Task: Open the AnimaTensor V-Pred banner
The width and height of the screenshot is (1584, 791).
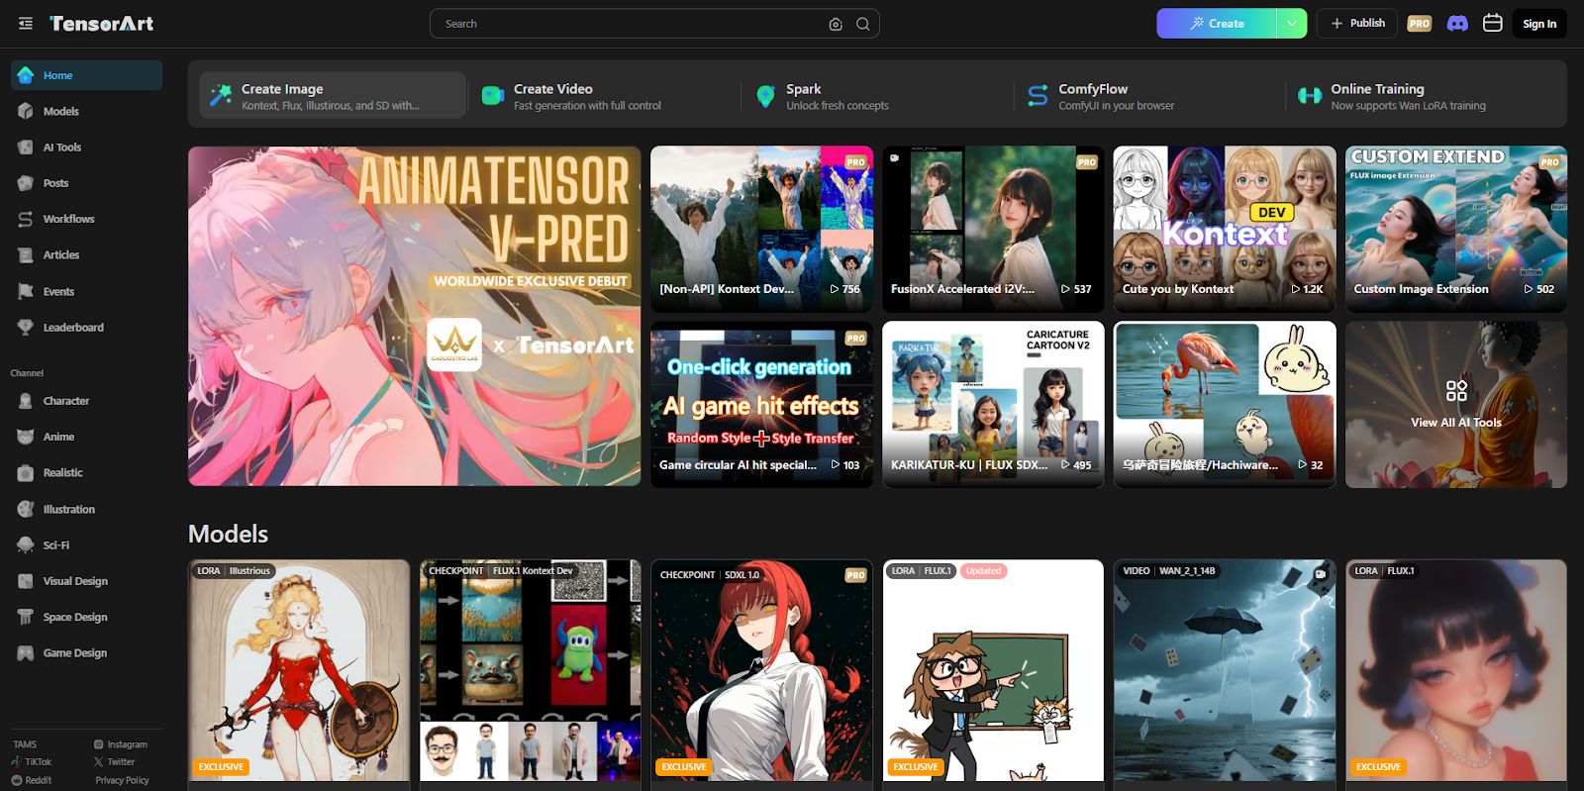Action: 415,316
